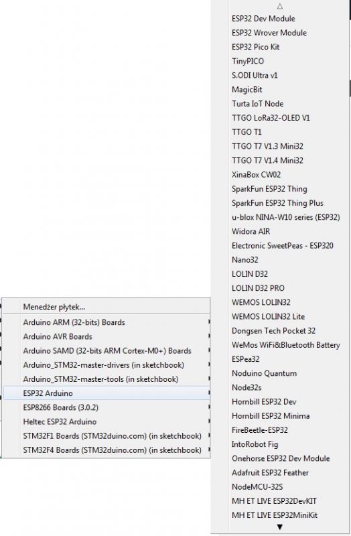
Task: Select TTGO T1 board
Action: (280, 132)
